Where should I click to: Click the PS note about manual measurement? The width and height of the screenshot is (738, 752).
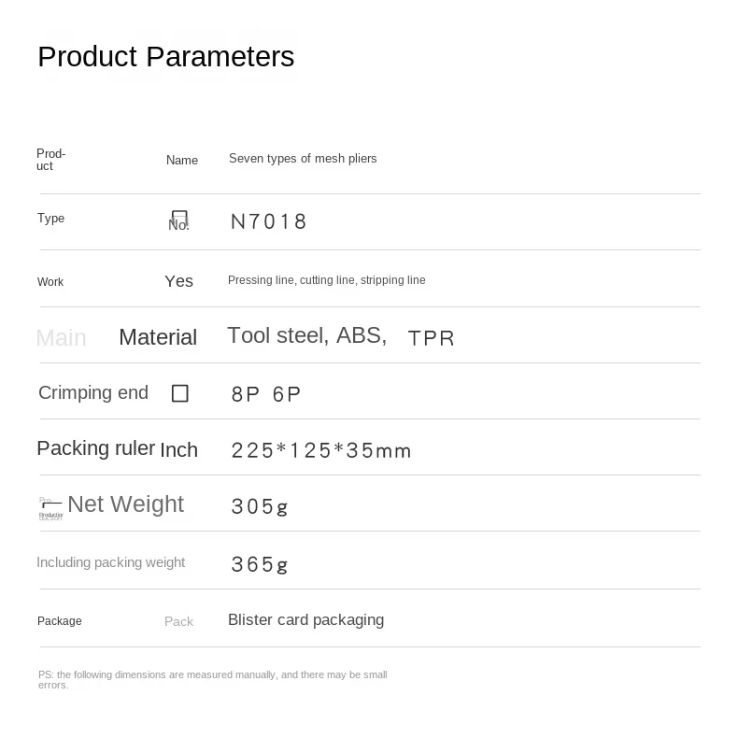pos(212,679)
